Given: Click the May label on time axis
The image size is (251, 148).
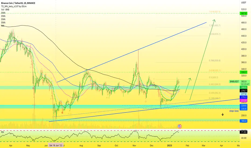Looking at the screenshot, I should pyautogui.click(x=28, y=145).
